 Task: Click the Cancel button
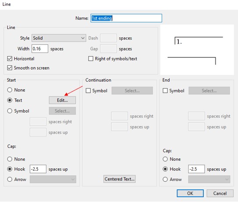pos(220,193)
